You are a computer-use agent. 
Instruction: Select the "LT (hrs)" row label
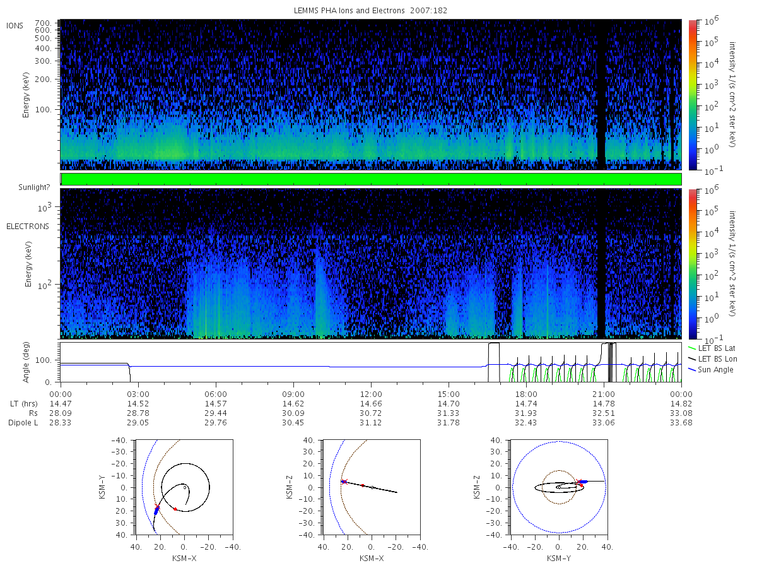23,403
